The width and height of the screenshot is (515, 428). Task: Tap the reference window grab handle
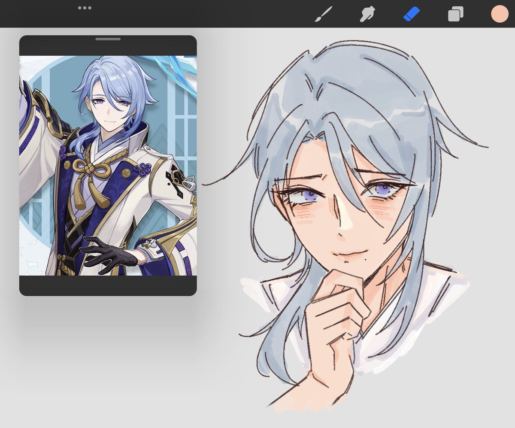click(108, 39)
